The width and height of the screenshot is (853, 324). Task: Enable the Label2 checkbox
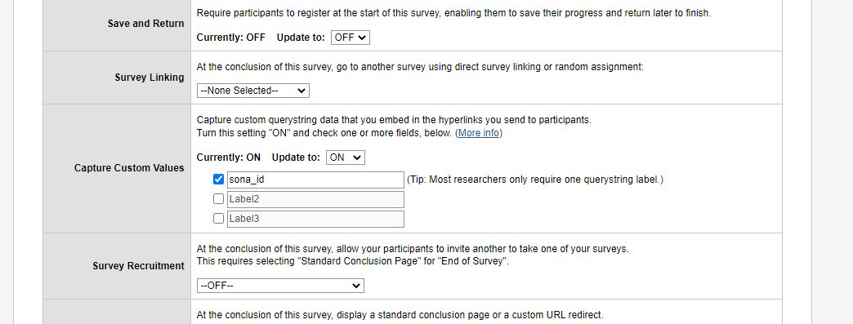219,199
